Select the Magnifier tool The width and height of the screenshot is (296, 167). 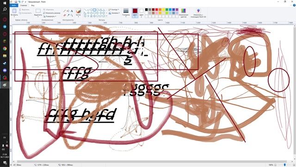(72, 15)
